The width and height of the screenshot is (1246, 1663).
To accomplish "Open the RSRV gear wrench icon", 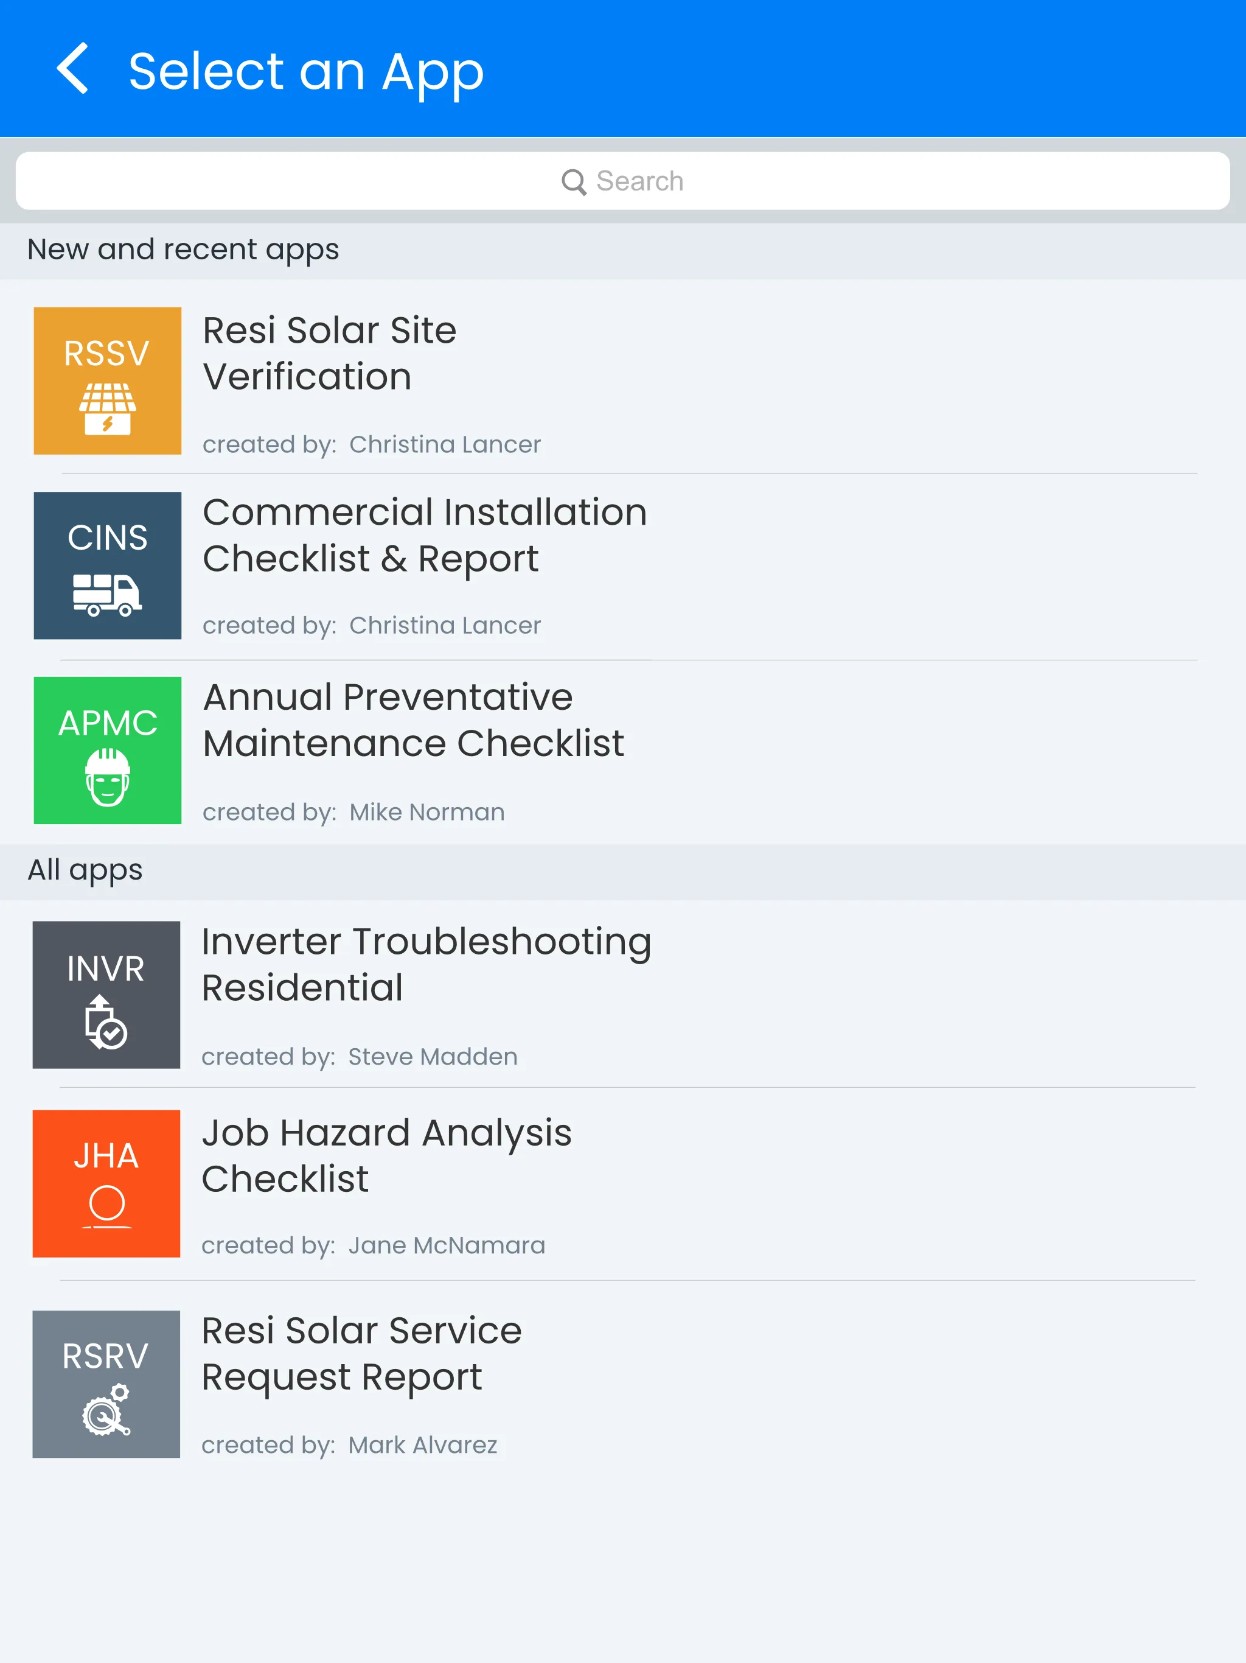I will coord(106,1384).
